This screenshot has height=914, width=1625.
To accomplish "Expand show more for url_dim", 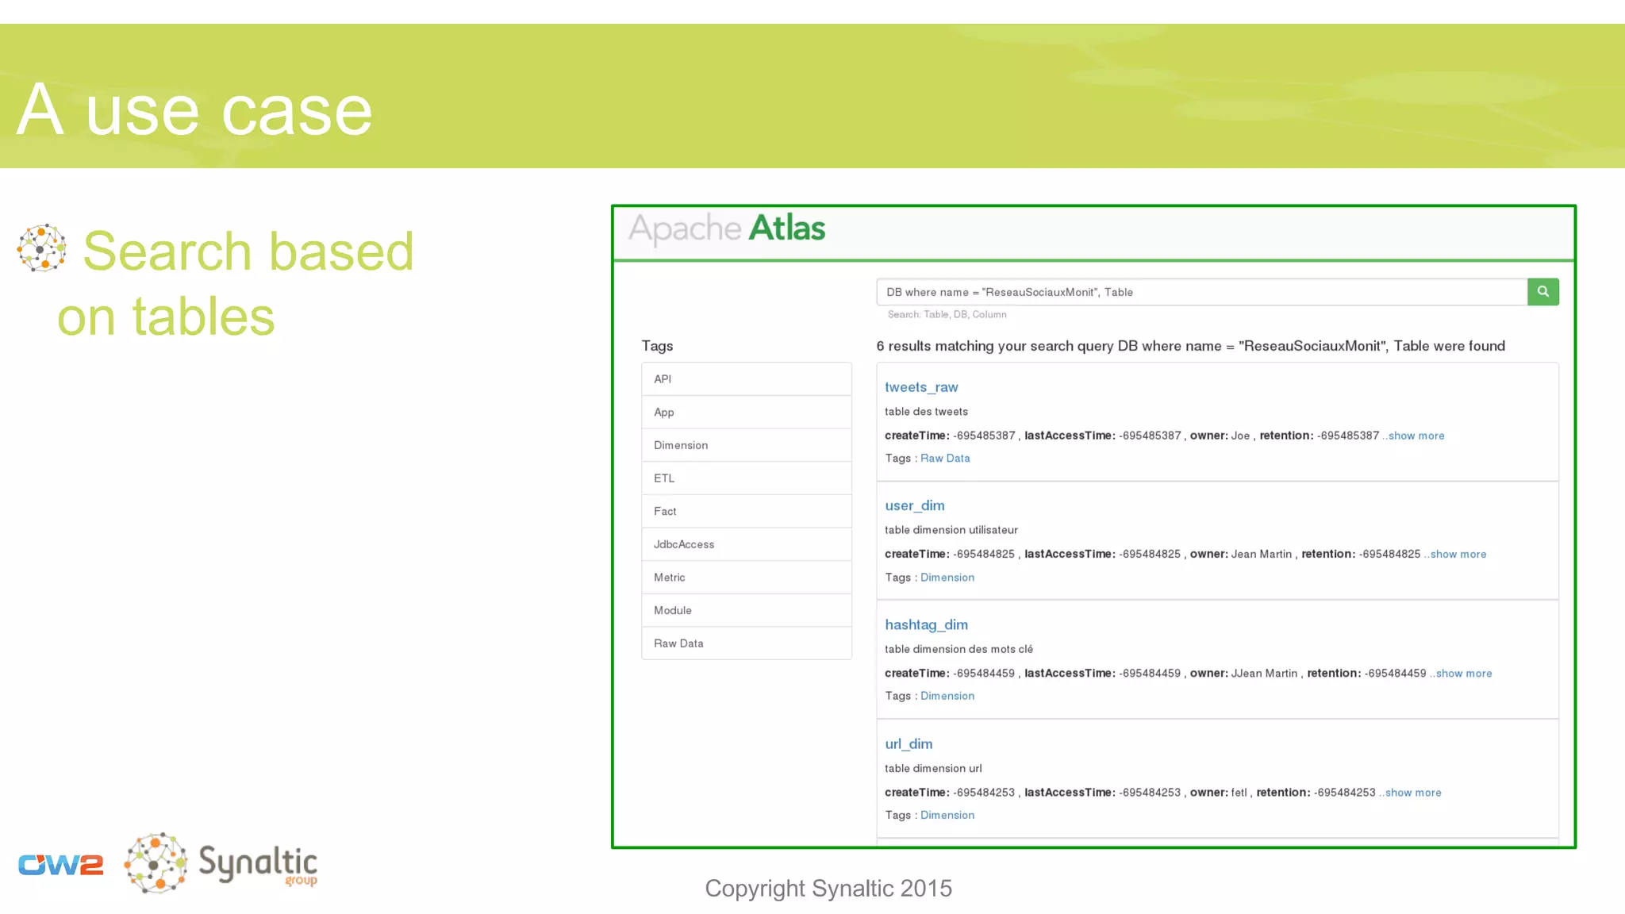I will (1412, 792).
